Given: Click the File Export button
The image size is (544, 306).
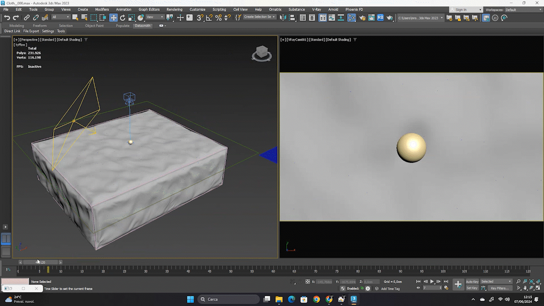Looking at the screenshot, I should tap(31, 31).
